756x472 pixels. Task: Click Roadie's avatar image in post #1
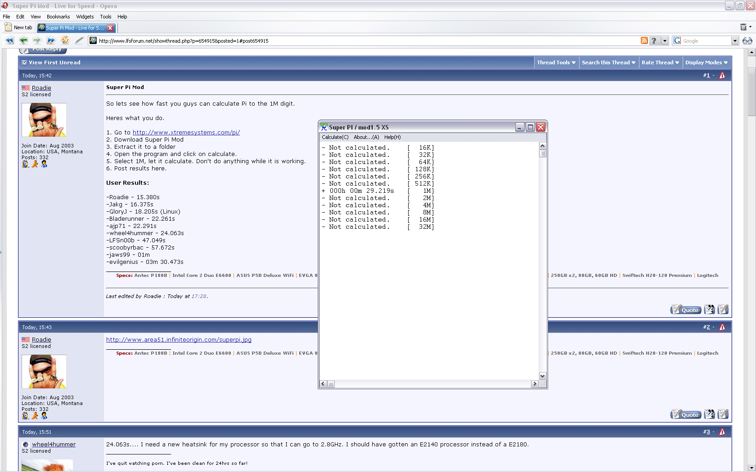click(44, 120)
